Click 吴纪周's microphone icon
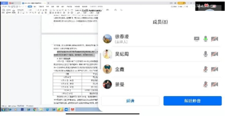Image resolution: width=225 pixels, height=116 pixels. click(x=206, y=54)
